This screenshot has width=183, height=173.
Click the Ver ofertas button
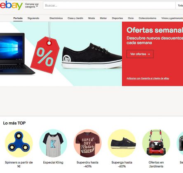coord(140,54)
